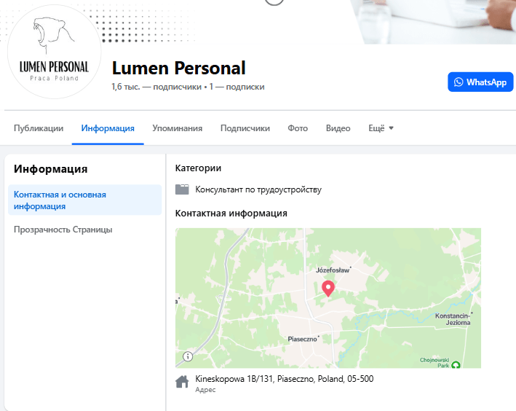The height and width of the screenshot is (411, 516).
Task: Go to the Видео tab
Action: [x=338, y=128]
